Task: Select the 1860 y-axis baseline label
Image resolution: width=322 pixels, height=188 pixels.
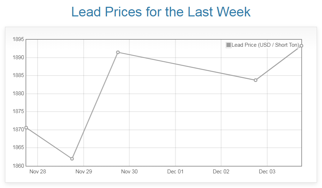Action: click(x=18, y=166)
